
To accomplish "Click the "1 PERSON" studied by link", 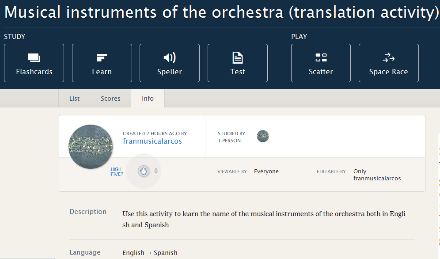I will (229, 141).
